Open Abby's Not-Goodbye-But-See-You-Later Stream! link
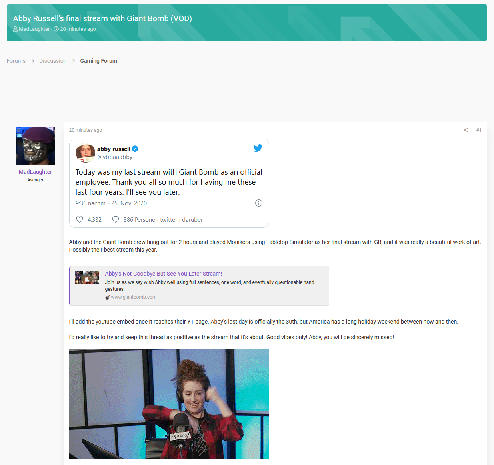The height and width of the screenshot is (465, 494). [x=164, y=274]
